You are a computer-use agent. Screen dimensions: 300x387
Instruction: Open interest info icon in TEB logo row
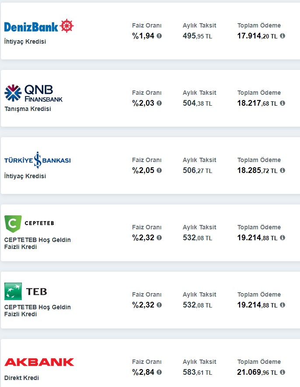coord(159,305)
